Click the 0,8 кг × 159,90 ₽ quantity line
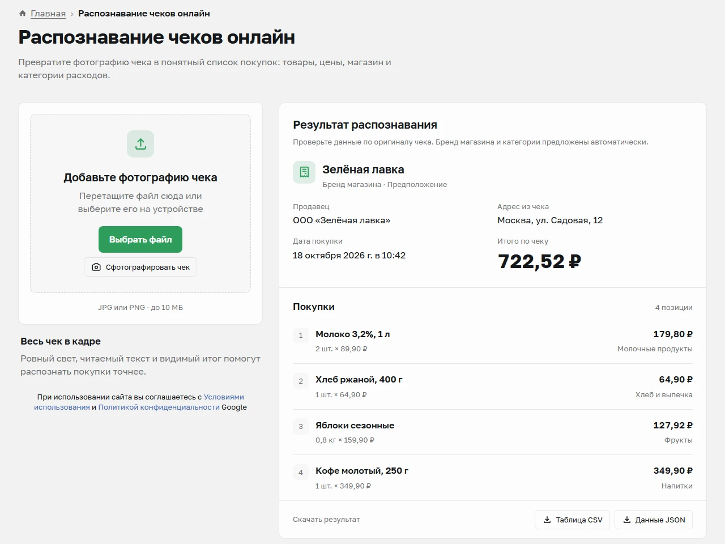 pyautogui.click(x=345, y=440)
